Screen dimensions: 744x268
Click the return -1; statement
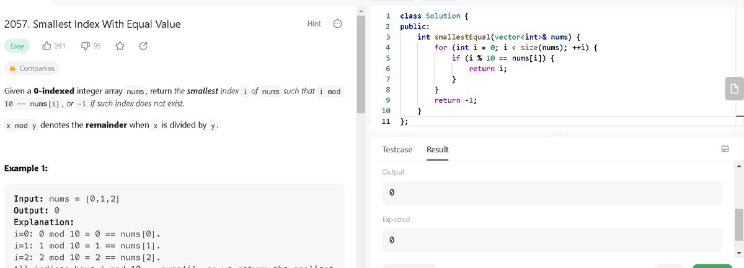coord(456,100)
